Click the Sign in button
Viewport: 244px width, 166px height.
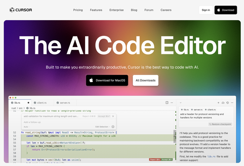(206, 10)
